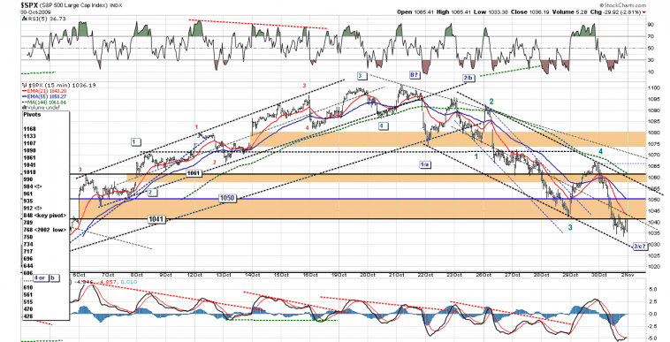Click the 30 level on the RSI axis
This screenshot has height=342, width=670.
651,60
